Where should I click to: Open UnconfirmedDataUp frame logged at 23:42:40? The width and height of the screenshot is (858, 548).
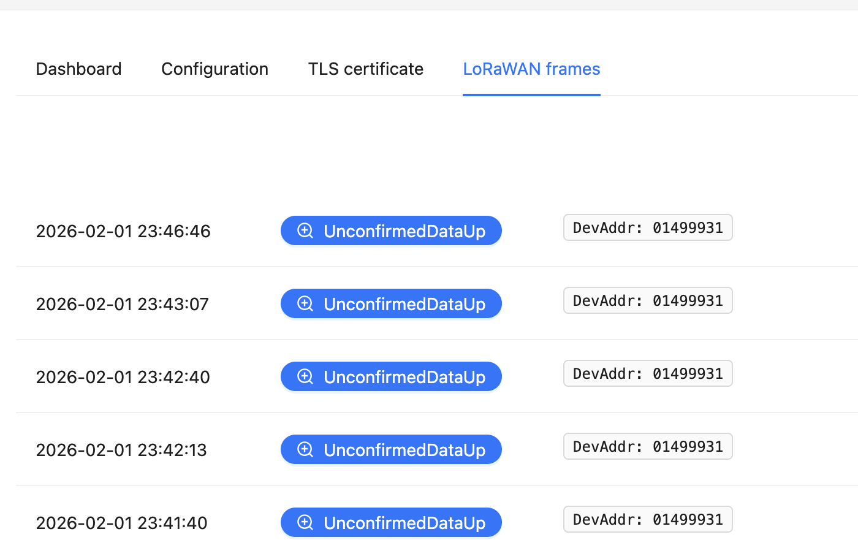(404, 377)
